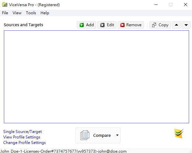Open View Profile Settings link

[x=22, y=137]
